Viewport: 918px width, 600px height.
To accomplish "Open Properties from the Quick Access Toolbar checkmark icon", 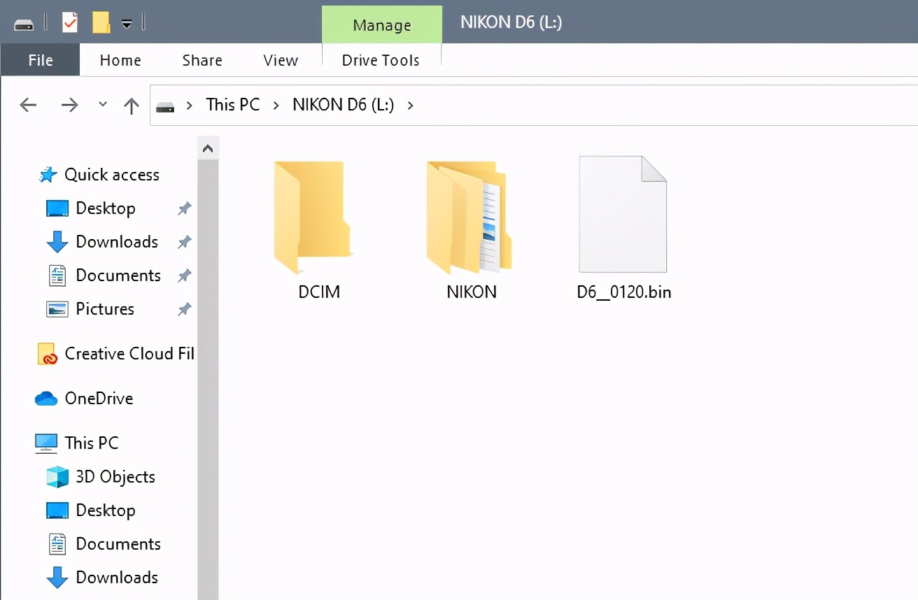I will click(x=70, y=22).
